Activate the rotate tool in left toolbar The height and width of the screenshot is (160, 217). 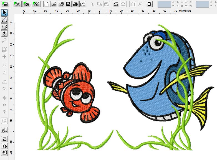click(4, 34)
